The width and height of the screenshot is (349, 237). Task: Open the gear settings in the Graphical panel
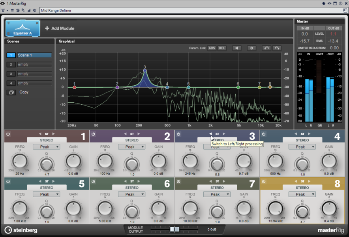coord(251,48)
